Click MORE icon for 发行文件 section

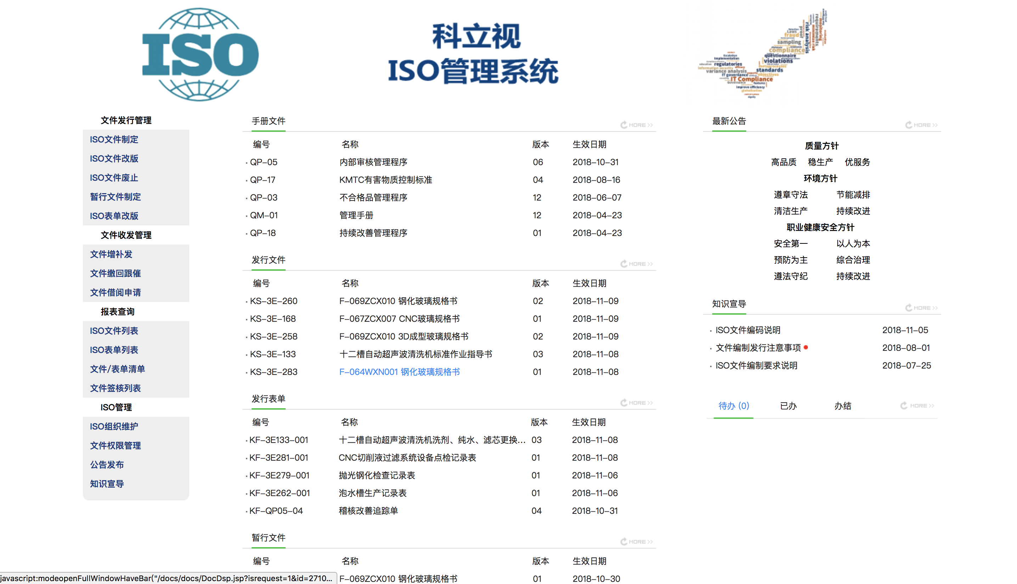click(636, 264)
